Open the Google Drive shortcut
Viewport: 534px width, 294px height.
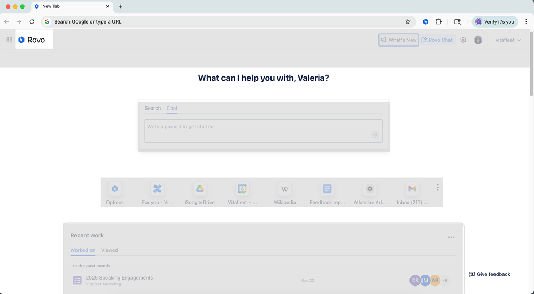pyautogui.click(x=200, y=194)
